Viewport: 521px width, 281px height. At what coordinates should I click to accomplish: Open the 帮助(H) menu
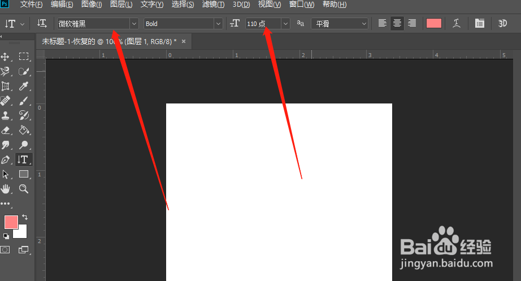pyautogui.click(x=335, y=5)
